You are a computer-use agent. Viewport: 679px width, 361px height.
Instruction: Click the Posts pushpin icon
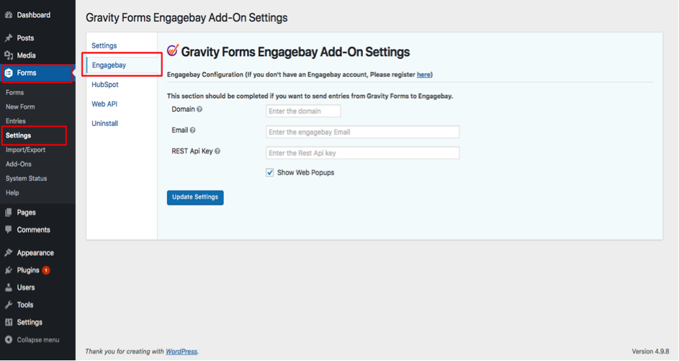coord(9,38)
